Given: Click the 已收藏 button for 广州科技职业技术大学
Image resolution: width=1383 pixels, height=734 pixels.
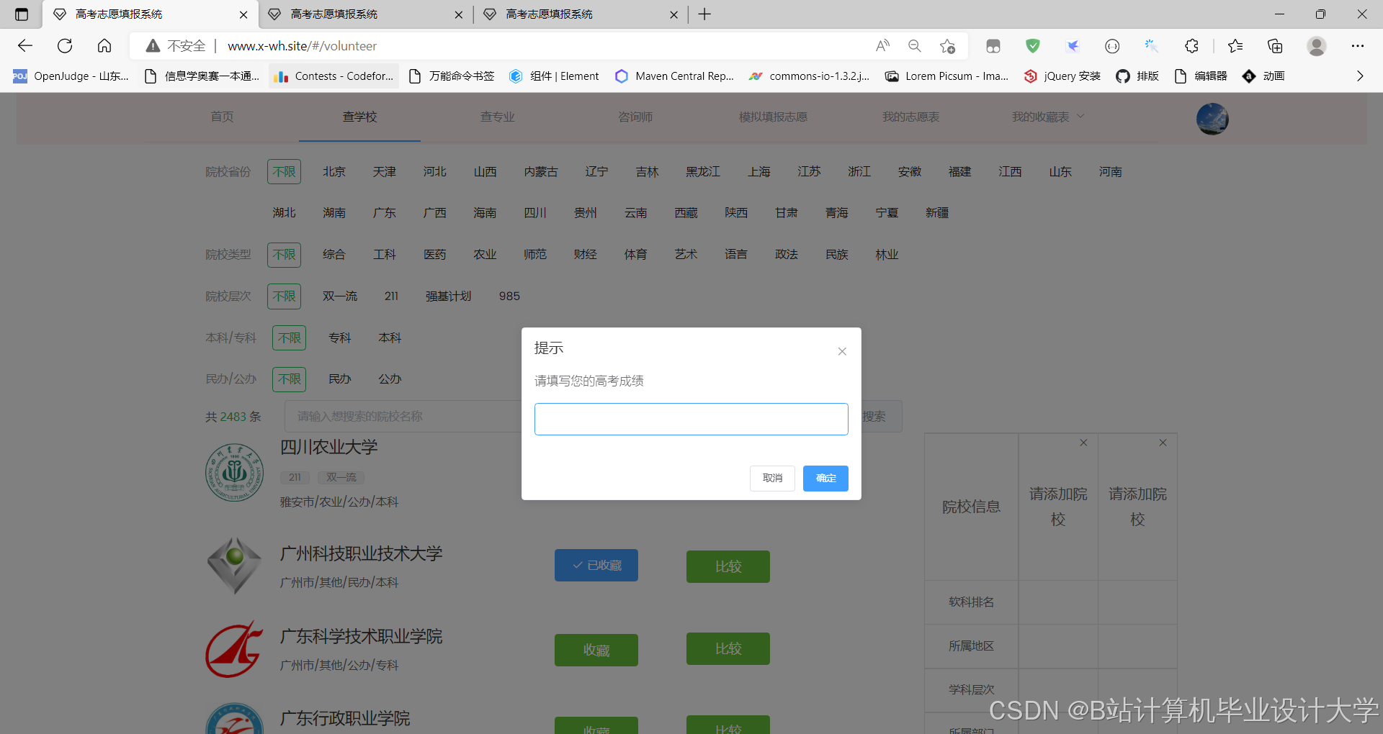Looking at the screenshot, I should (x=596, y=566).
